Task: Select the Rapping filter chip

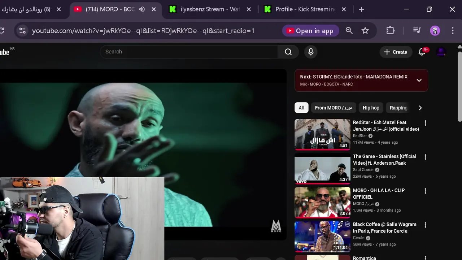Action: (398, 108)
